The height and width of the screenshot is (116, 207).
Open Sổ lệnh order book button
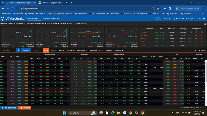[25, 108]
